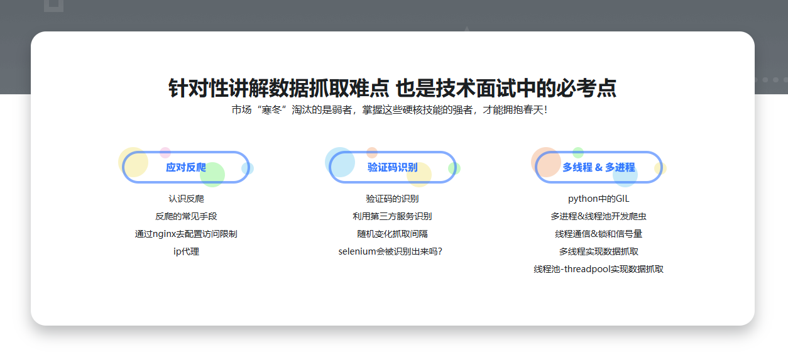
Task: Open selenium会被识别出来吗? item
Action: (392, 251)
